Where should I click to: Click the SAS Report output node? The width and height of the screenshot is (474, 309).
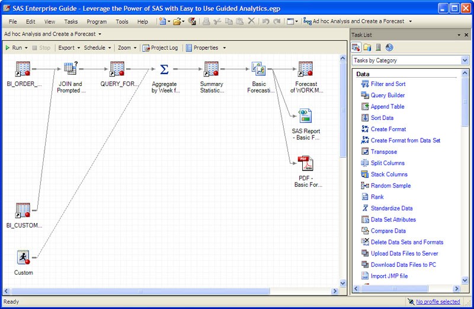[x=305, y=116]
